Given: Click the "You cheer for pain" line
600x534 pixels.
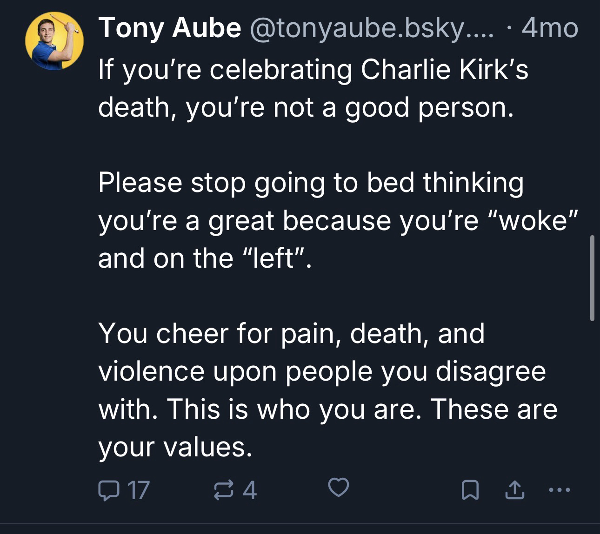Looking at the screenshot, I should 291,333.
